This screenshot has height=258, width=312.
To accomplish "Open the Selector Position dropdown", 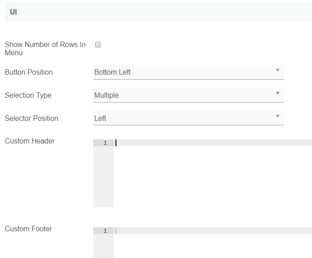I will [x=181, y=118].
